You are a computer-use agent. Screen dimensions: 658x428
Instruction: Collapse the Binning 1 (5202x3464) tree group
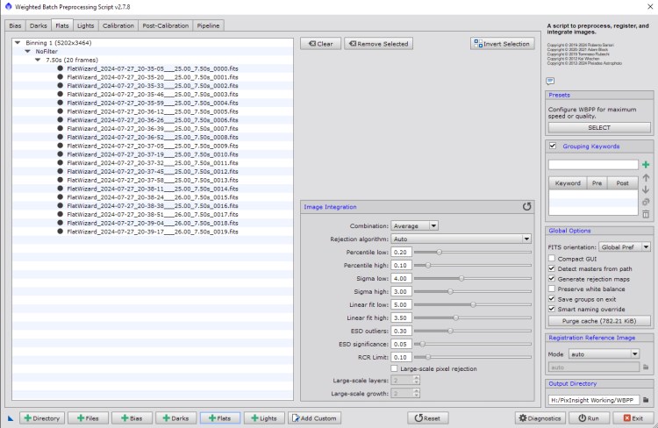18,43
